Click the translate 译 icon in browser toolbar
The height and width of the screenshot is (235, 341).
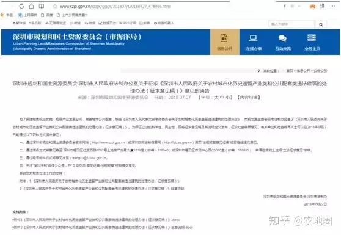322,6
